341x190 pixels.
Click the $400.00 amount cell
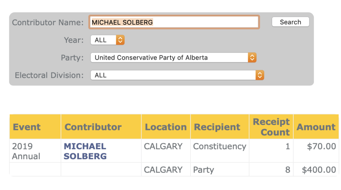[319, 170]
